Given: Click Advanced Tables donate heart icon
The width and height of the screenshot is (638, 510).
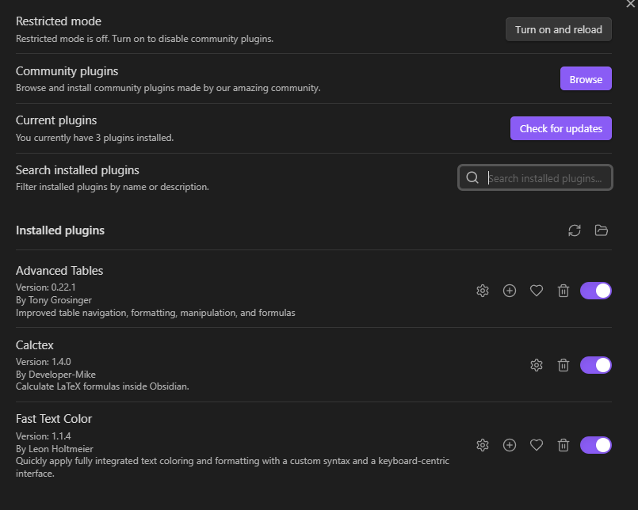Looking at the screenshot, I should [x=537, y=291].
